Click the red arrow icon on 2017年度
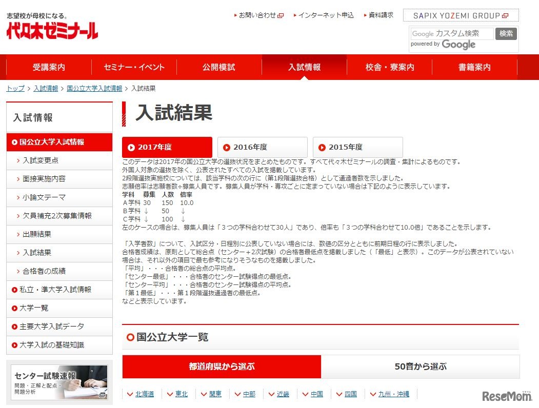The height and width of the screenshot is (408, 539). pos(132,147)
